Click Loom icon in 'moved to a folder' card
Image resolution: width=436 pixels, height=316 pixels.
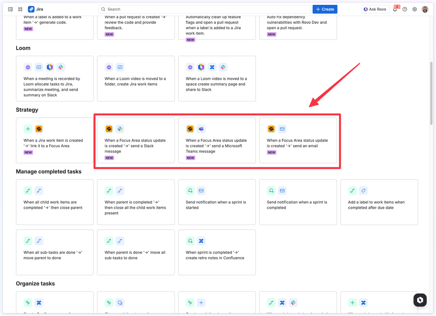click(109, 67)
